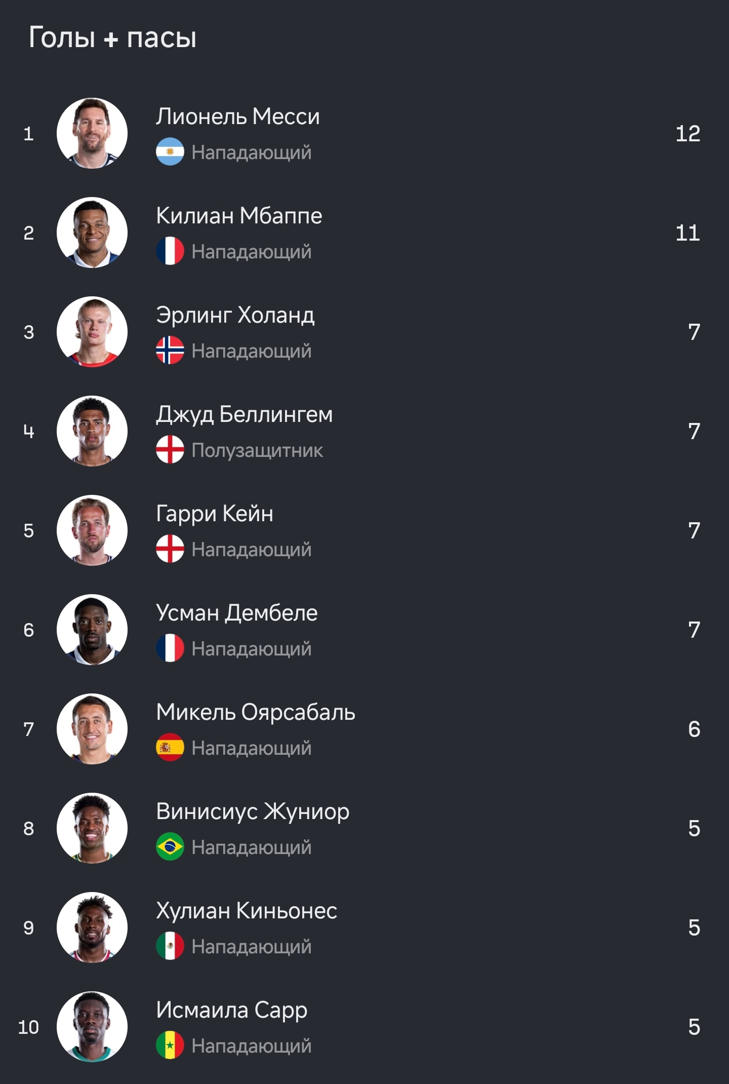This screenshot has height=1084, width=729.
Task: Click Messi's score of 12
Action: pos(688,134)
